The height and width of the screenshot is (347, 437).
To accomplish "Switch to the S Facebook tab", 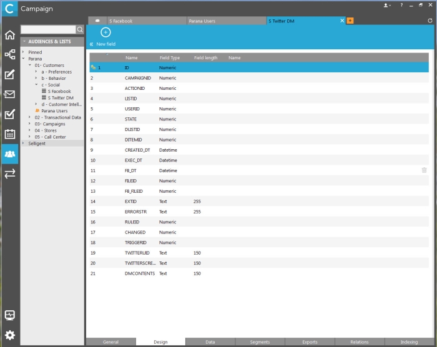I will (147, 21).
